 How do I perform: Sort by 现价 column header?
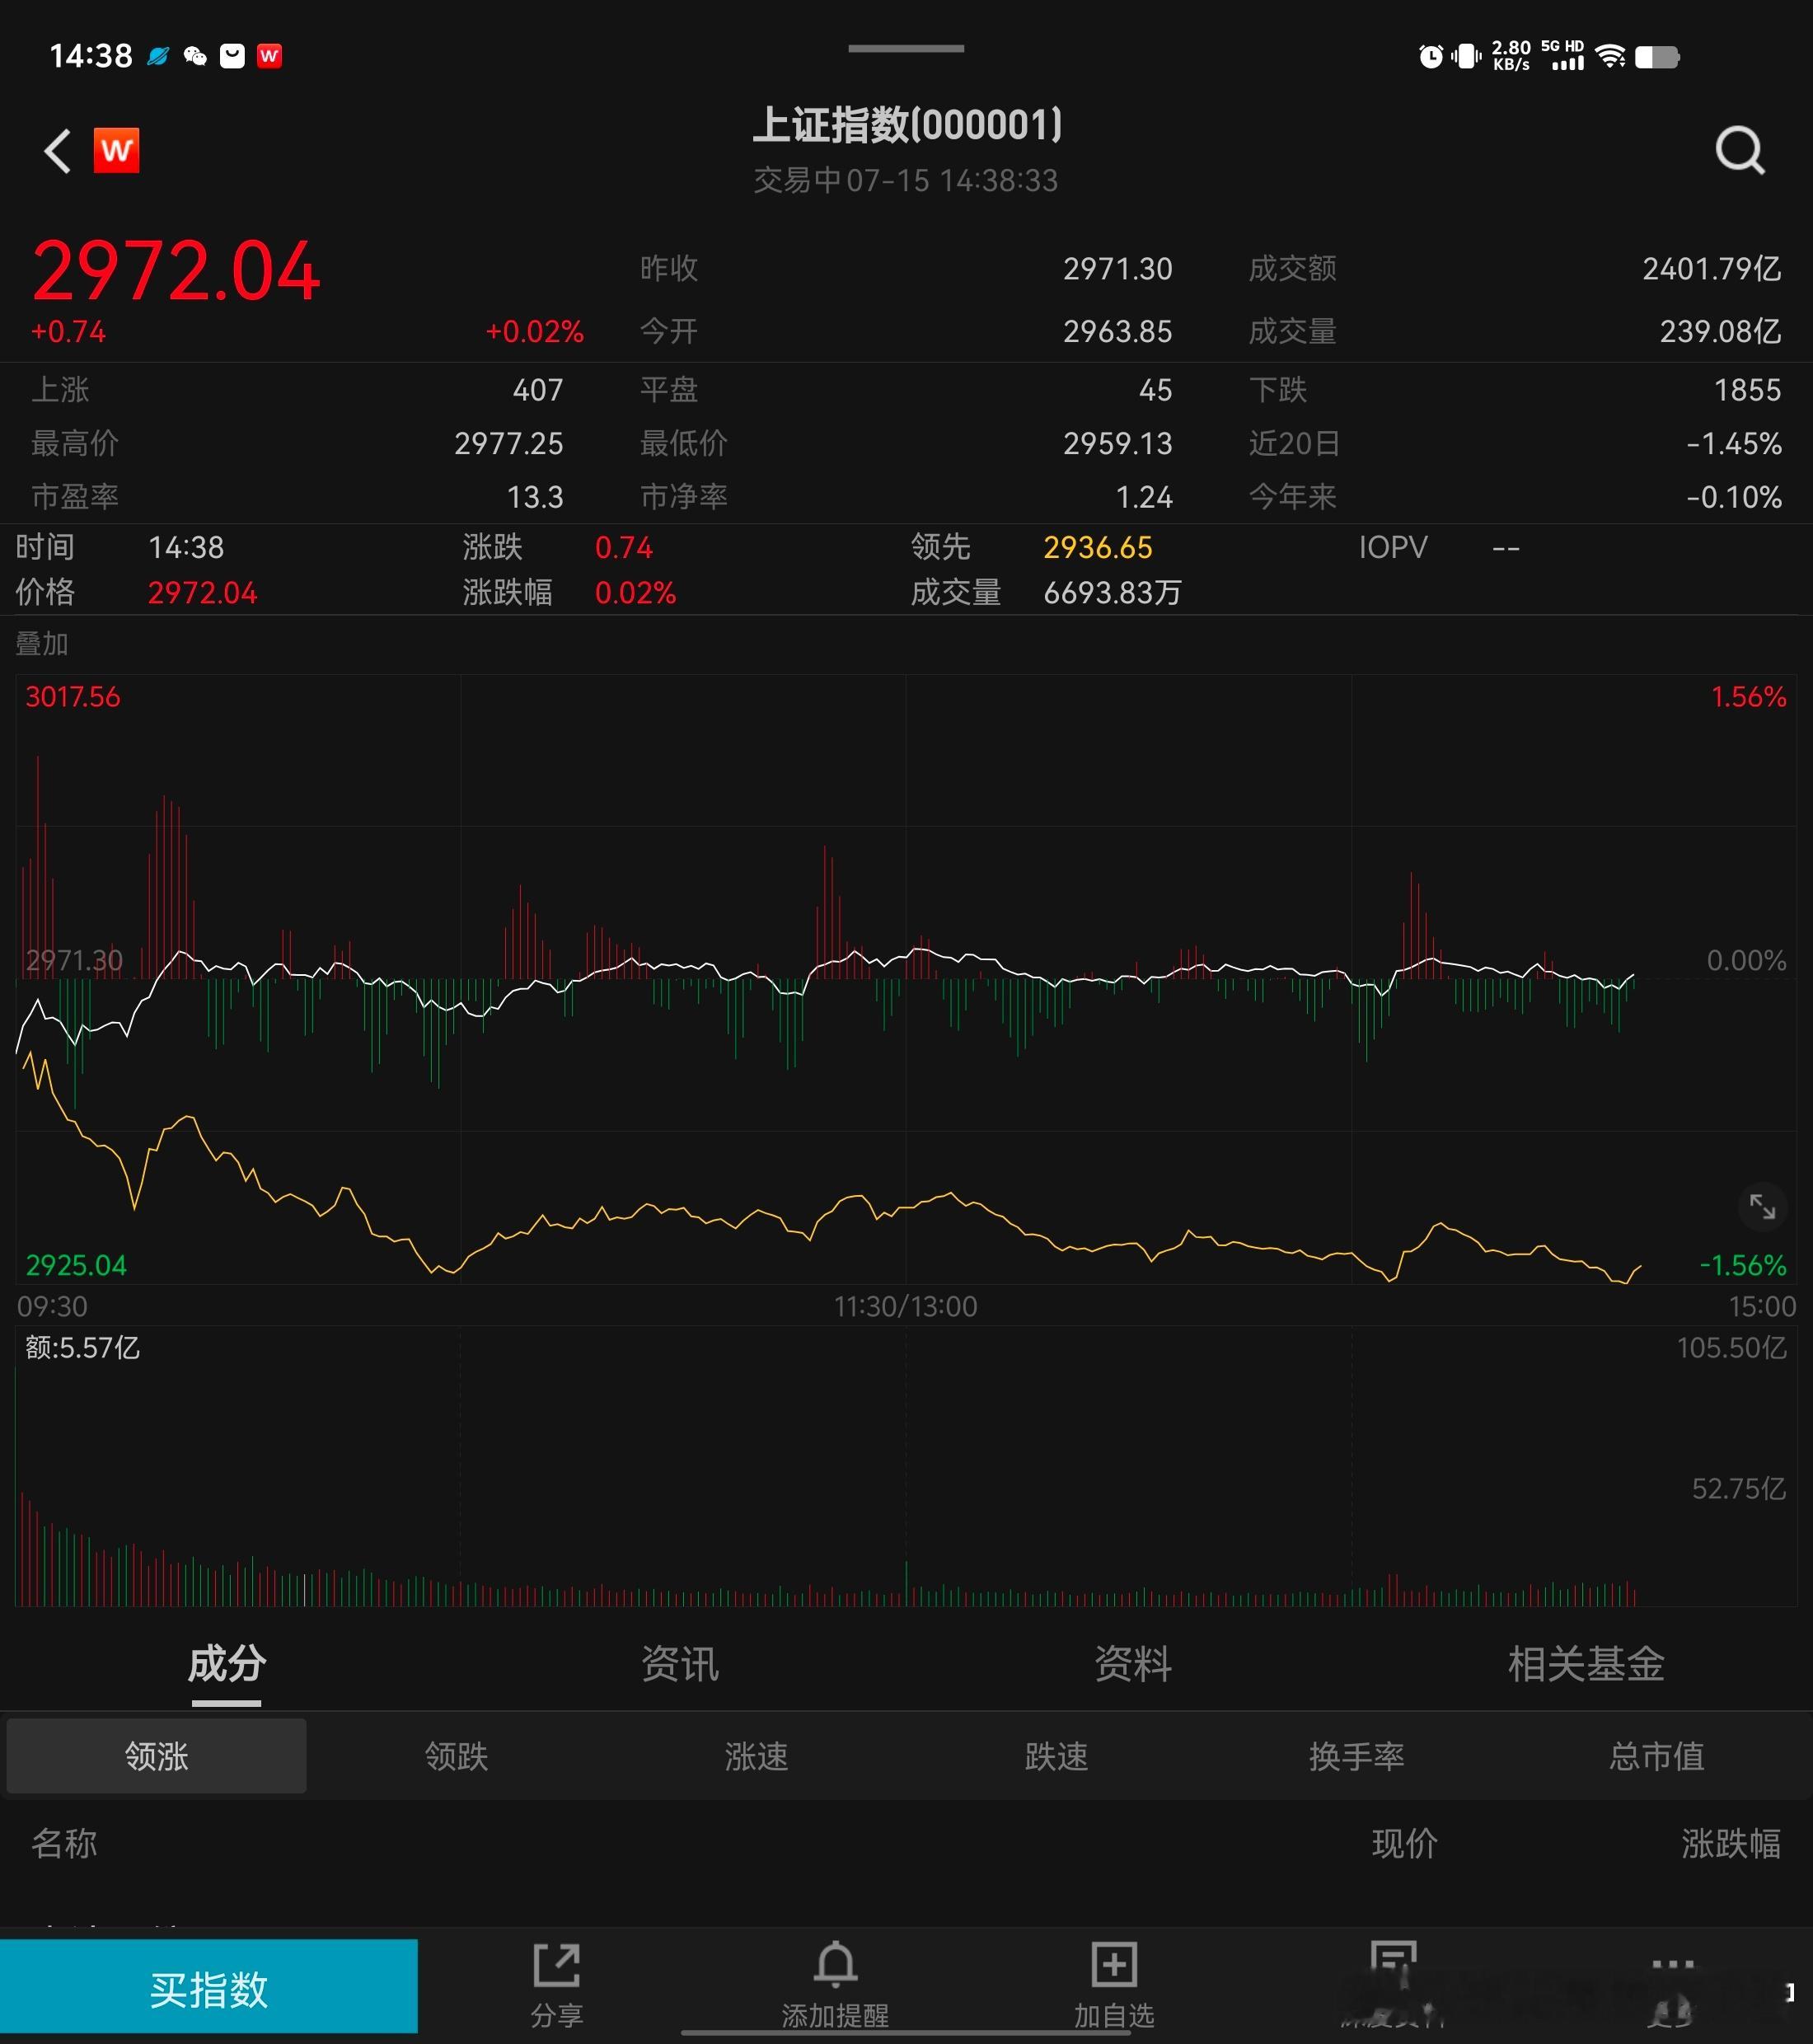click(1405, 1844)
